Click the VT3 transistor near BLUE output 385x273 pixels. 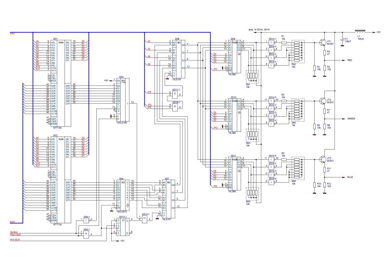click(323, 160)
